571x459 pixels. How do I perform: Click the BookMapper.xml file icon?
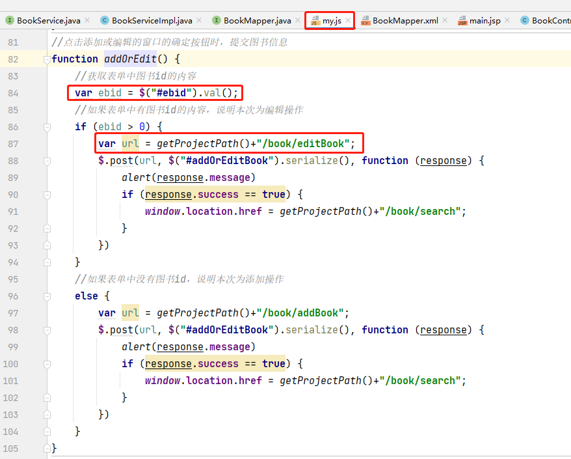365,21
